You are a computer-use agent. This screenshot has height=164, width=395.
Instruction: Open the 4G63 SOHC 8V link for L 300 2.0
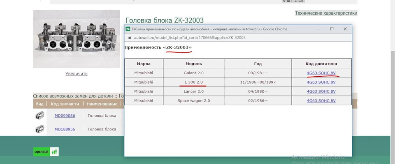point(321,82)
